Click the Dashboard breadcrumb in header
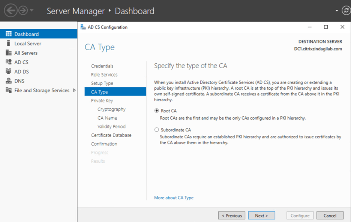 135,11
